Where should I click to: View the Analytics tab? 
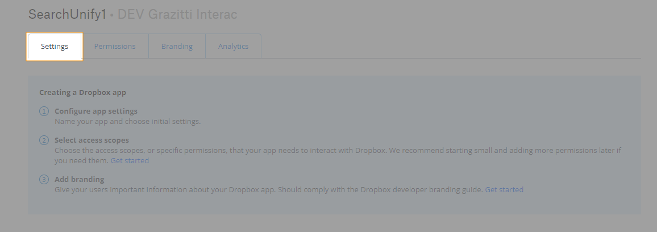click(233, 47)
